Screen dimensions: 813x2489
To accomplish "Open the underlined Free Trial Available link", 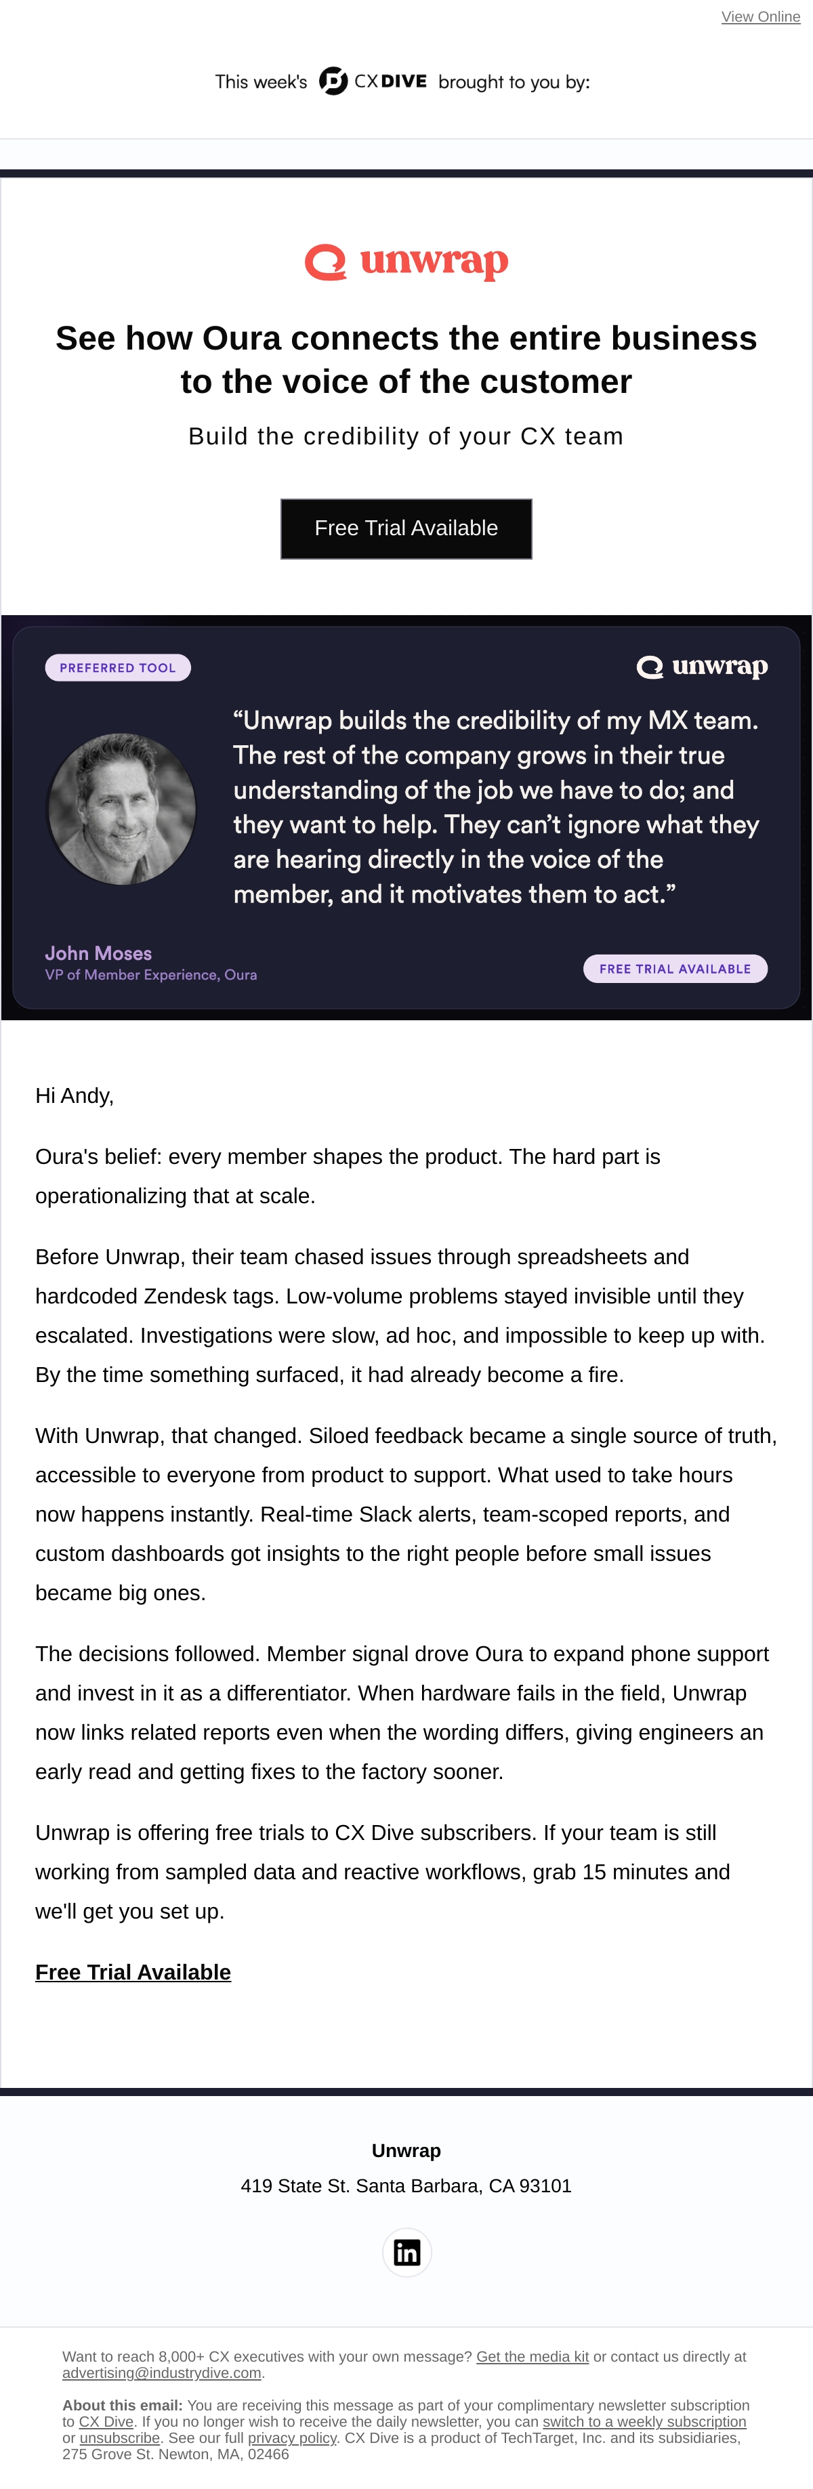I will coord(133,1972).
